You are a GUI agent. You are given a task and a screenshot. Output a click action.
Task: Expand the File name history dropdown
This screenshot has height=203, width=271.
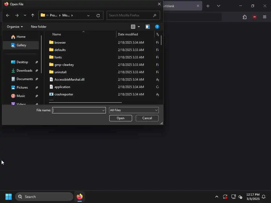103,110
